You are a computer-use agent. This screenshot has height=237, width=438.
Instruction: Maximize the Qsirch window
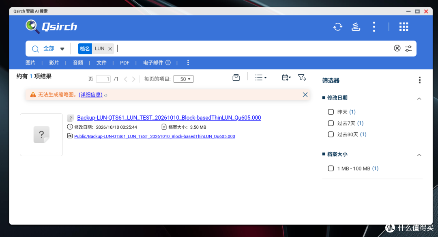coord(417,11)
